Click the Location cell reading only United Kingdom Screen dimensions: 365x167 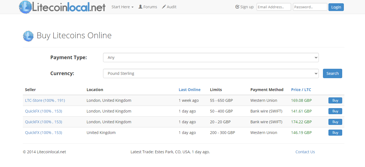pos(101,133)
